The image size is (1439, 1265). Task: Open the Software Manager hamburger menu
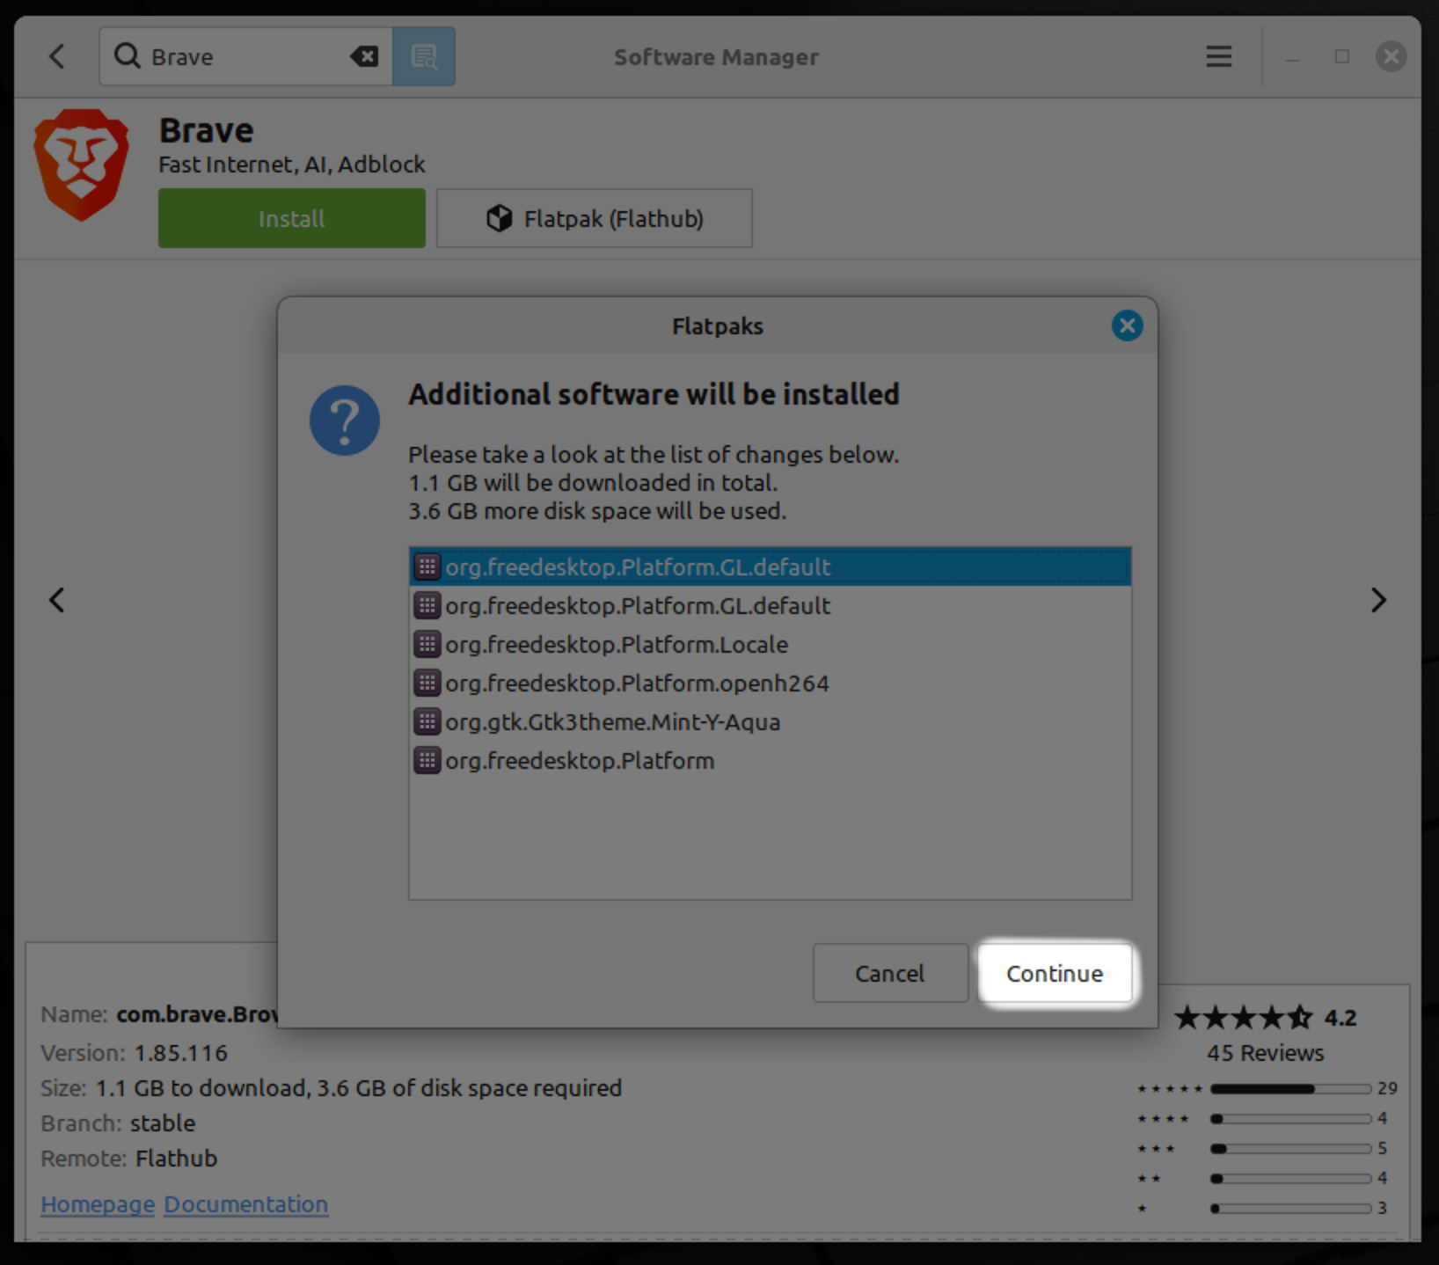1218,56
